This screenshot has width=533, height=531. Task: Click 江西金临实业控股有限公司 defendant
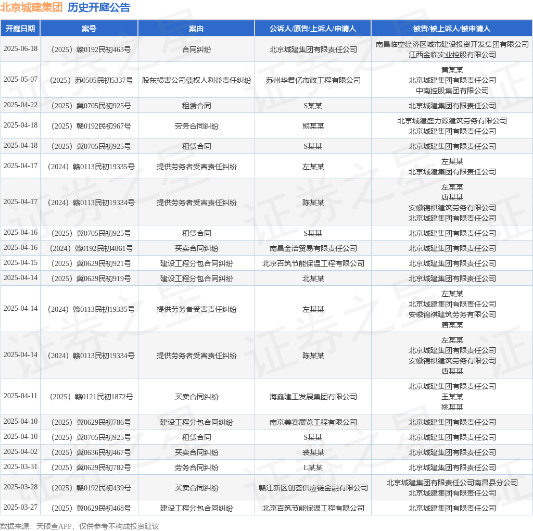coord(452,55)
